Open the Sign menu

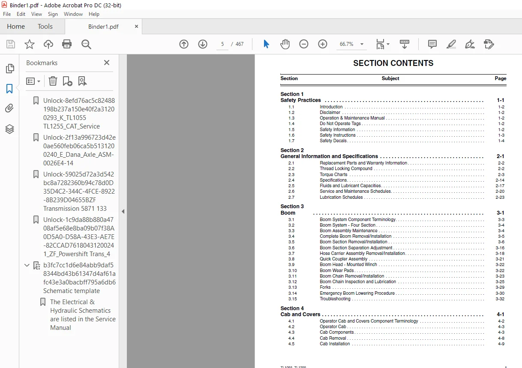[53, 14]
